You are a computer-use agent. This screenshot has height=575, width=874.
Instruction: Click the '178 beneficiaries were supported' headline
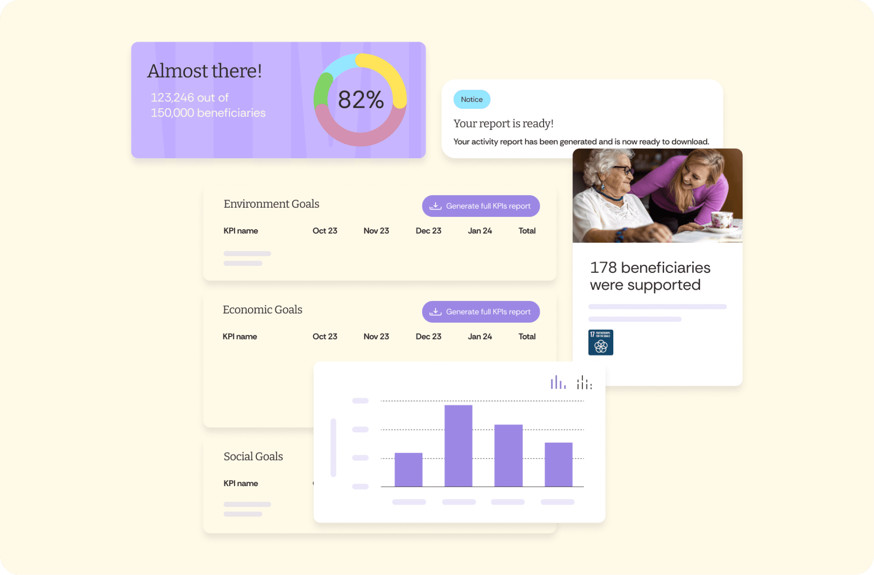[650, 276]
